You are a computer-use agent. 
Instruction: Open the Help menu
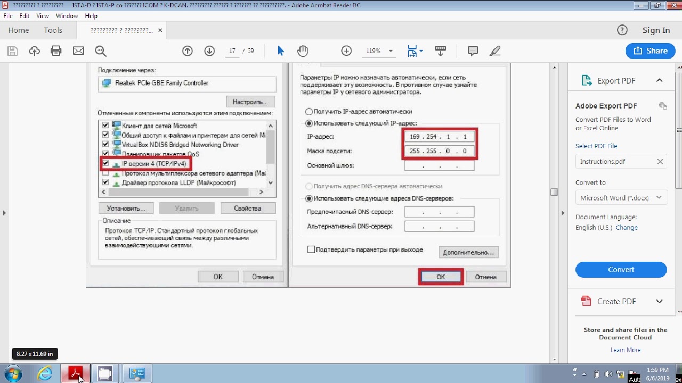click(x=91, y=16)
